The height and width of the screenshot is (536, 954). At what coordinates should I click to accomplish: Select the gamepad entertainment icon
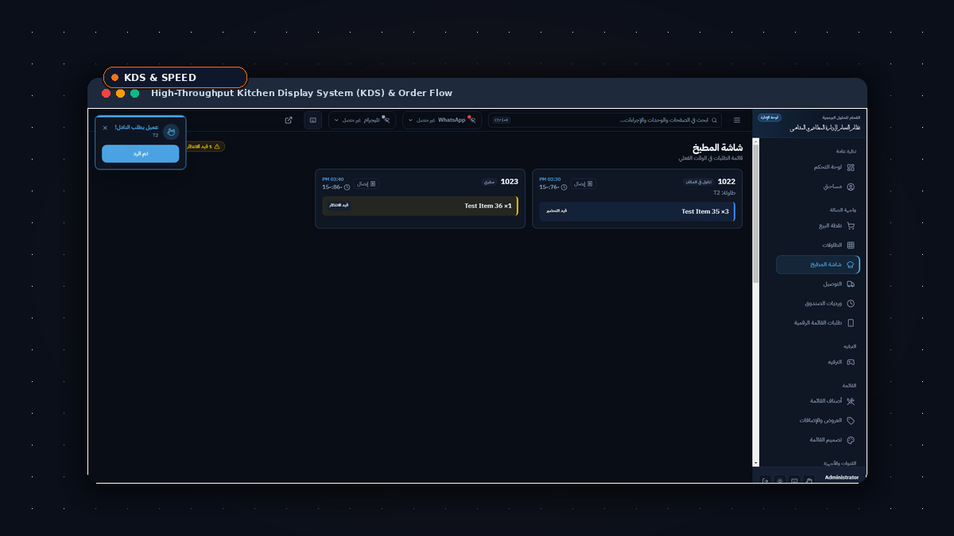[x=851, y=362]
